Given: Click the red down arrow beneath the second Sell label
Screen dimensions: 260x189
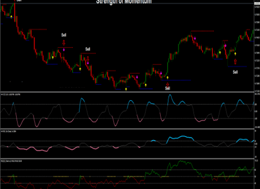Looking at the screenshot, I should [88, 59].
